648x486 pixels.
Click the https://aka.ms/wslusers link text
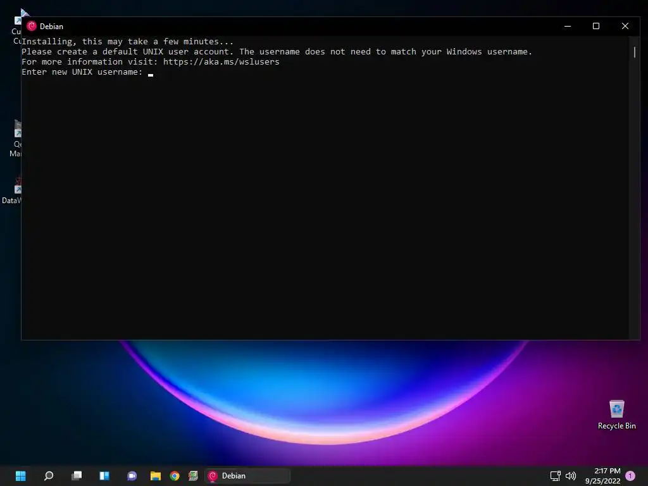tap(221, 61)
